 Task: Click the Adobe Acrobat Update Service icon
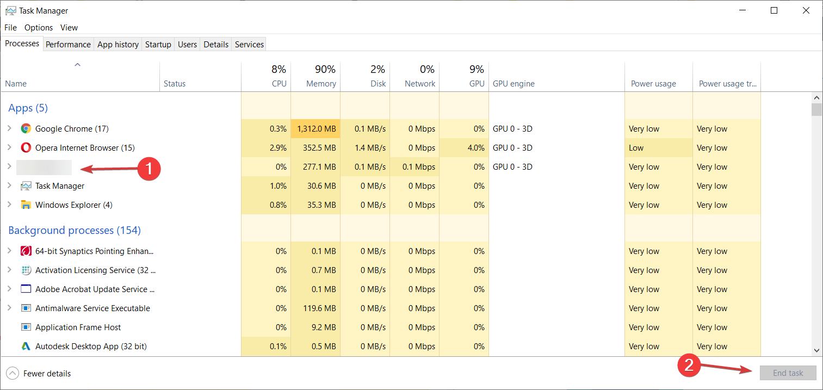[26, 289]
